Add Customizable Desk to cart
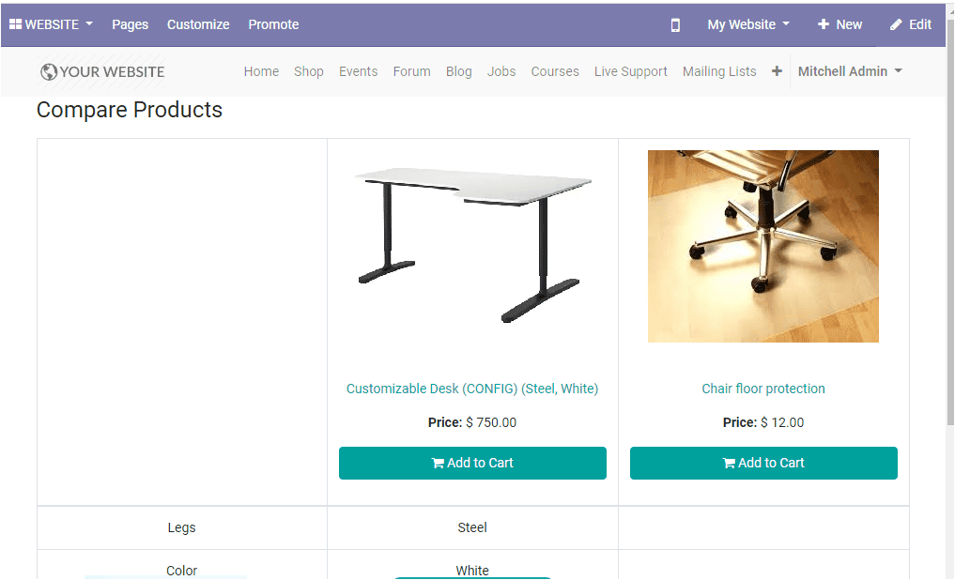 tap(472, 463)
